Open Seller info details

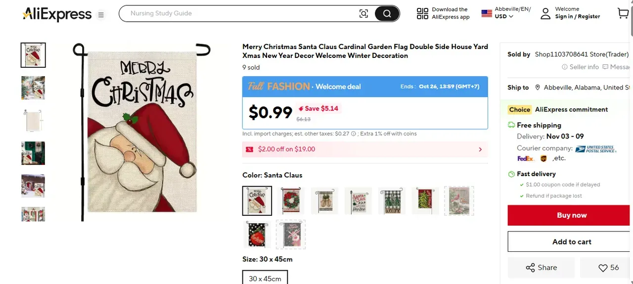(x=580, y=67)
